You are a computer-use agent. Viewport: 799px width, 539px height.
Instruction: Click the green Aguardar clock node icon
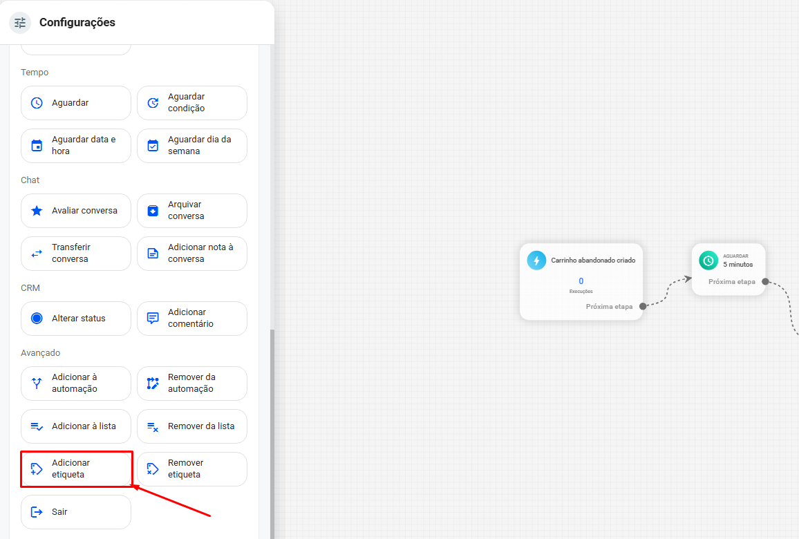click(708, 261)
